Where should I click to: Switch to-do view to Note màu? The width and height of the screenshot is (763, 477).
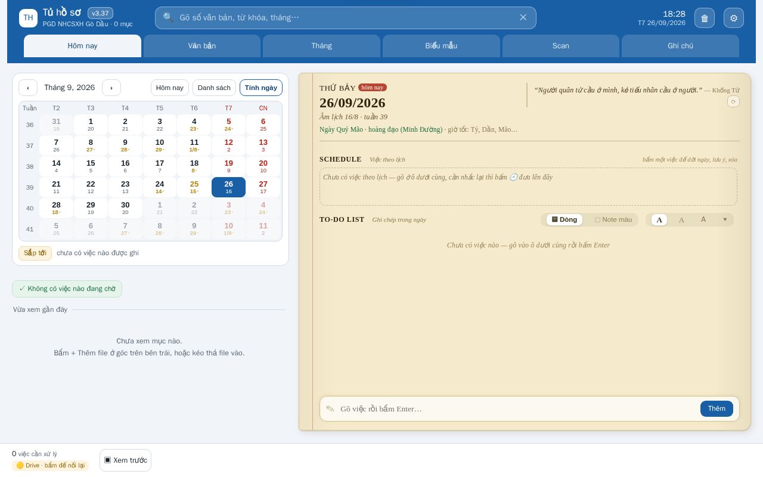click(613, 219)
